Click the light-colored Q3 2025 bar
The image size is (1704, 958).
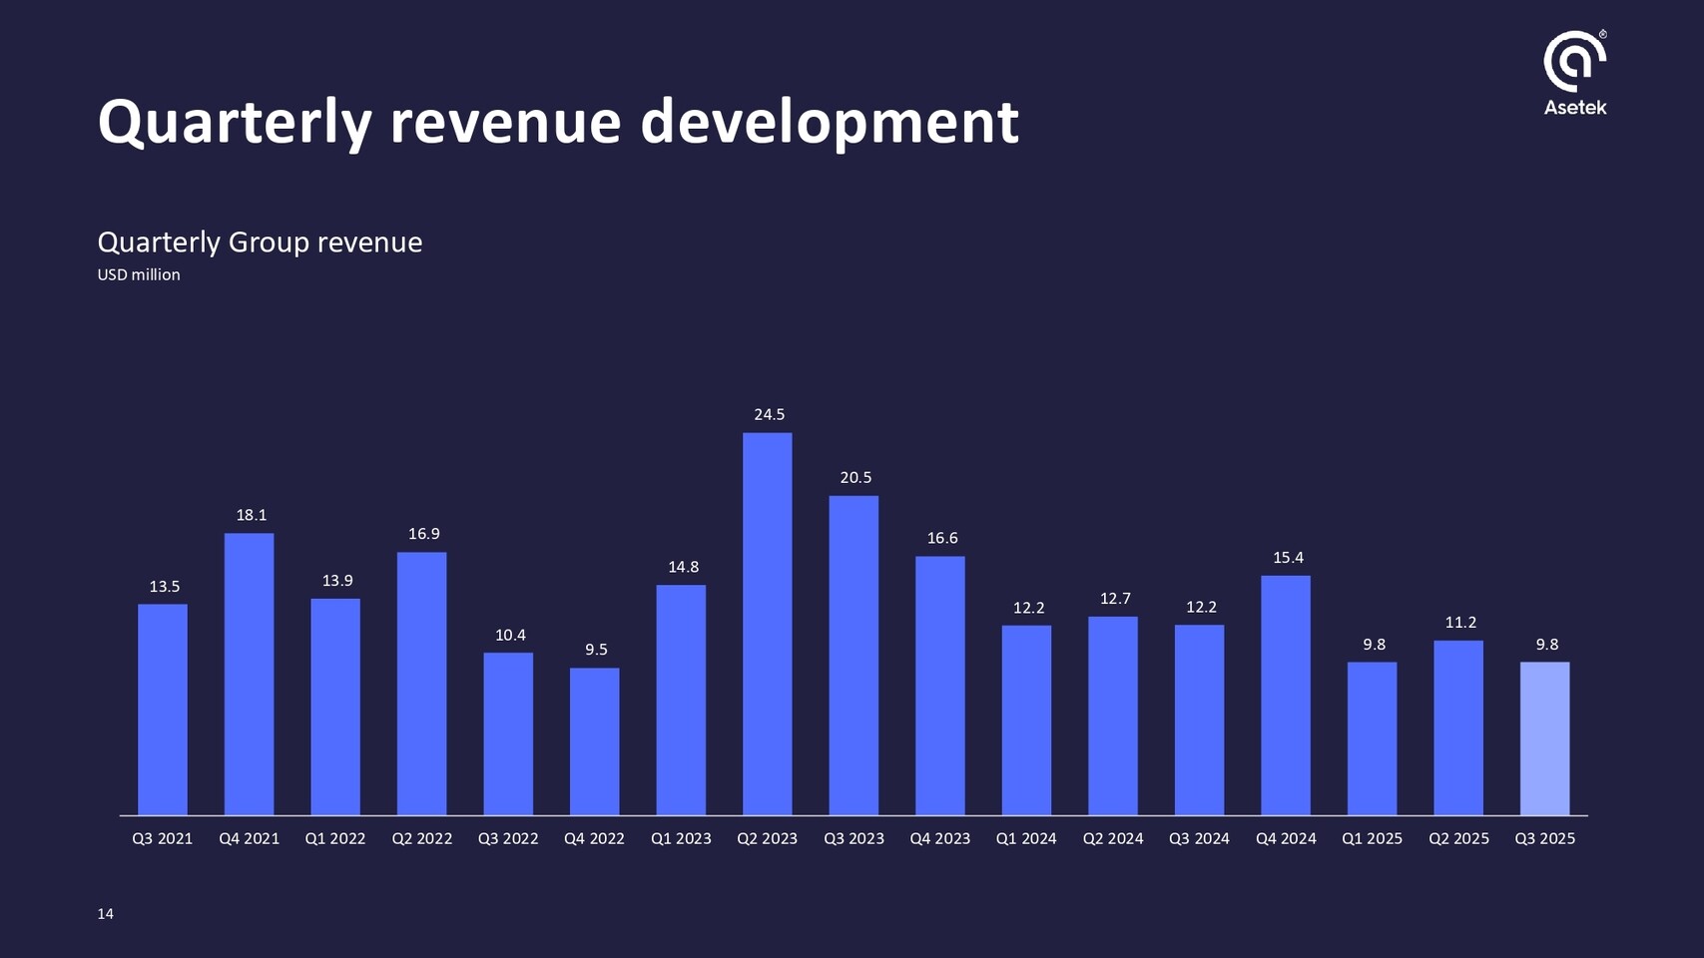[x=1544, y=738]
